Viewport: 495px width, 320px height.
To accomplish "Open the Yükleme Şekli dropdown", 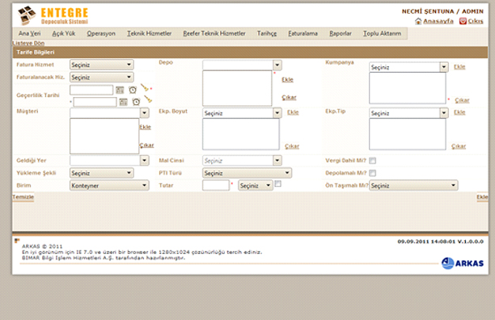I will click(x=102, y=173).
